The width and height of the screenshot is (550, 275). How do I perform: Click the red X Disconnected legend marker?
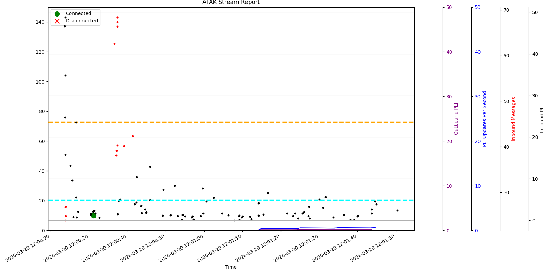57,21
